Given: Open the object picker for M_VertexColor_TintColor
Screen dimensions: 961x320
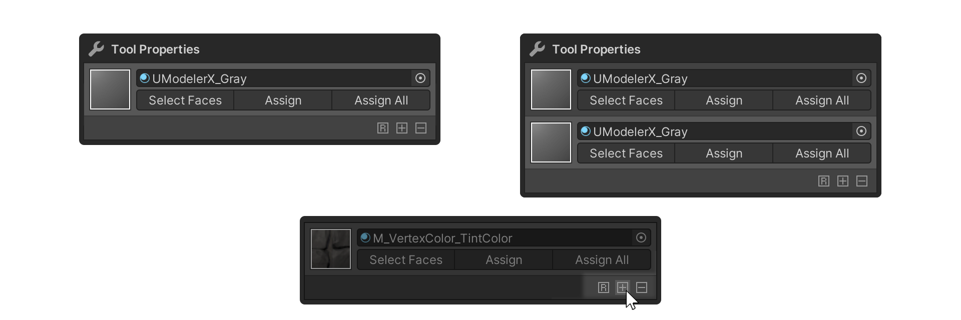Looking at the screenshot, I should point(641,237).
